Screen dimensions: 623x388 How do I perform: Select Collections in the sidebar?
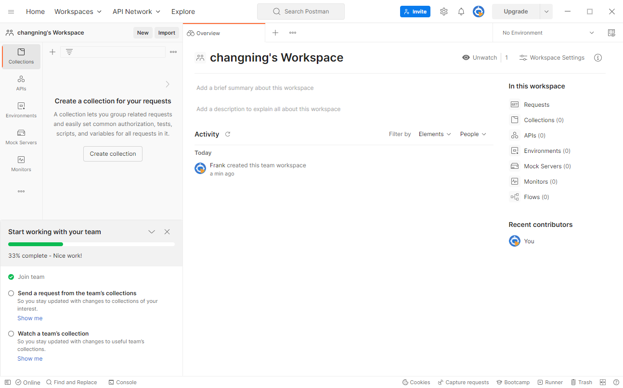click(21, 57)
